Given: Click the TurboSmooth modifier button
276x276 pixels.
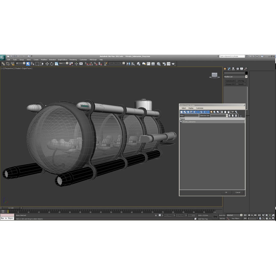Looking at the screenshot, I should pyautogui.click(x=230, y=81).
